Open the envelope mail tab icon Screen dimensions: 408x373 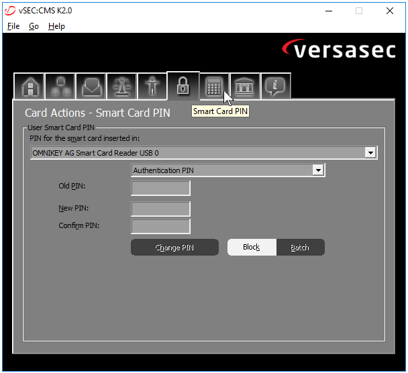pos(91,86)
